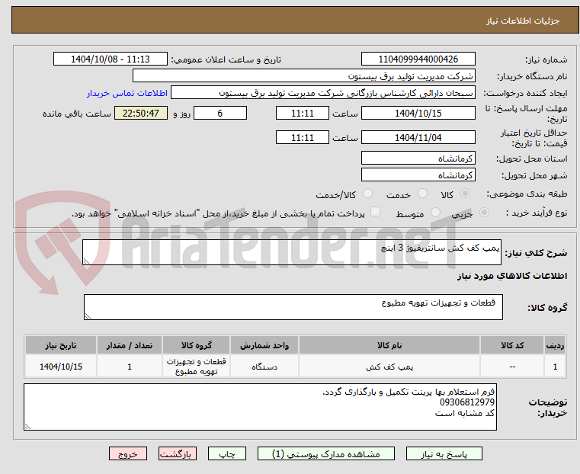Click the پاسخ به نیاز button

click(x=444, y=453)
